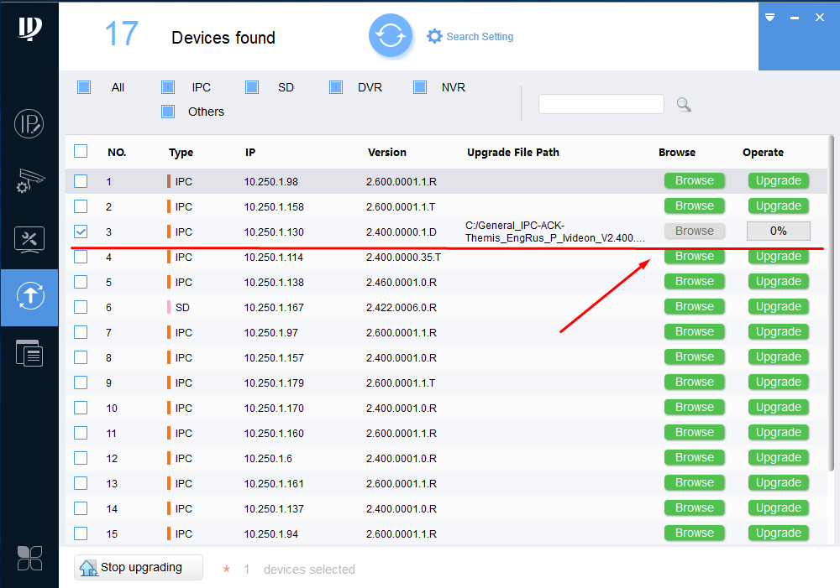Screen dimensions: 840x588
Task: Toggle the SD filter checkbox
Action: (x=252, y=87)
